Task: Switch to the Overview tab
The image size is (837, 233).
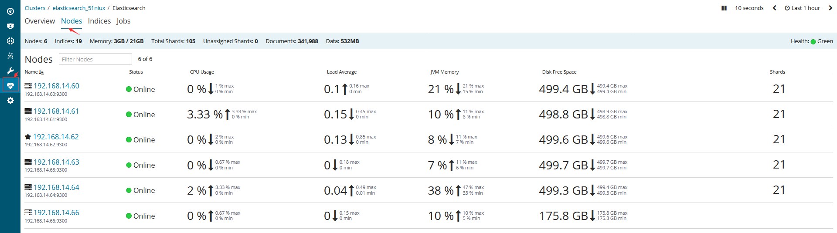Action: pyautogui.click(x=40, y=21)
